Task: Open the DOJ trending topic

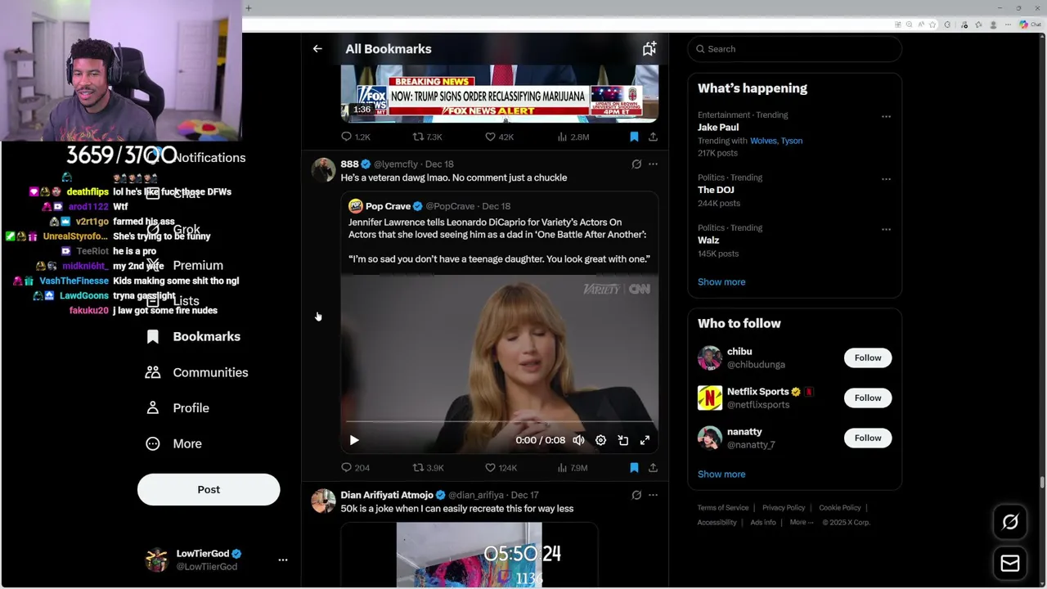Action: [716, 190]
